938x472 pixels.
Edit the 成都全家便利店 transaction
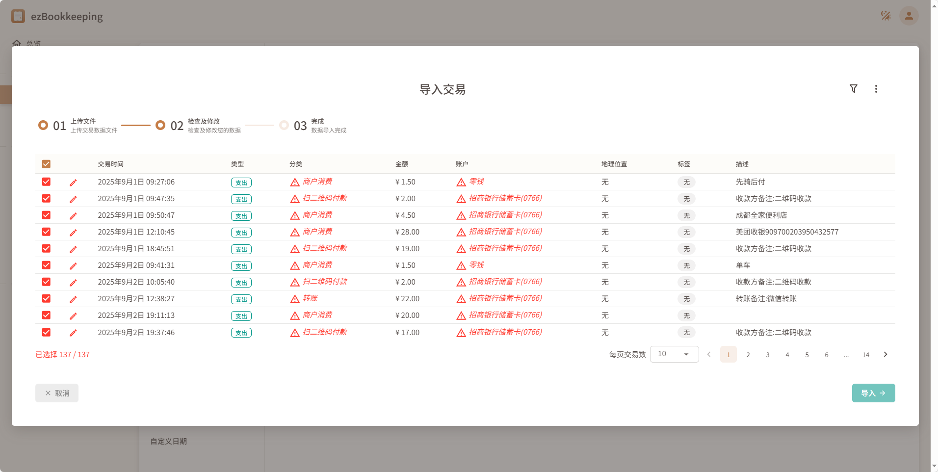pyautogui.click(x=73, y=215)
